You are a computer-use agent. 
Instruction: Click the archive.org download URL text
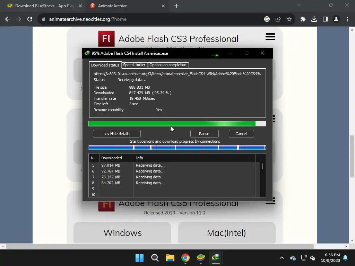pos(177,74)
